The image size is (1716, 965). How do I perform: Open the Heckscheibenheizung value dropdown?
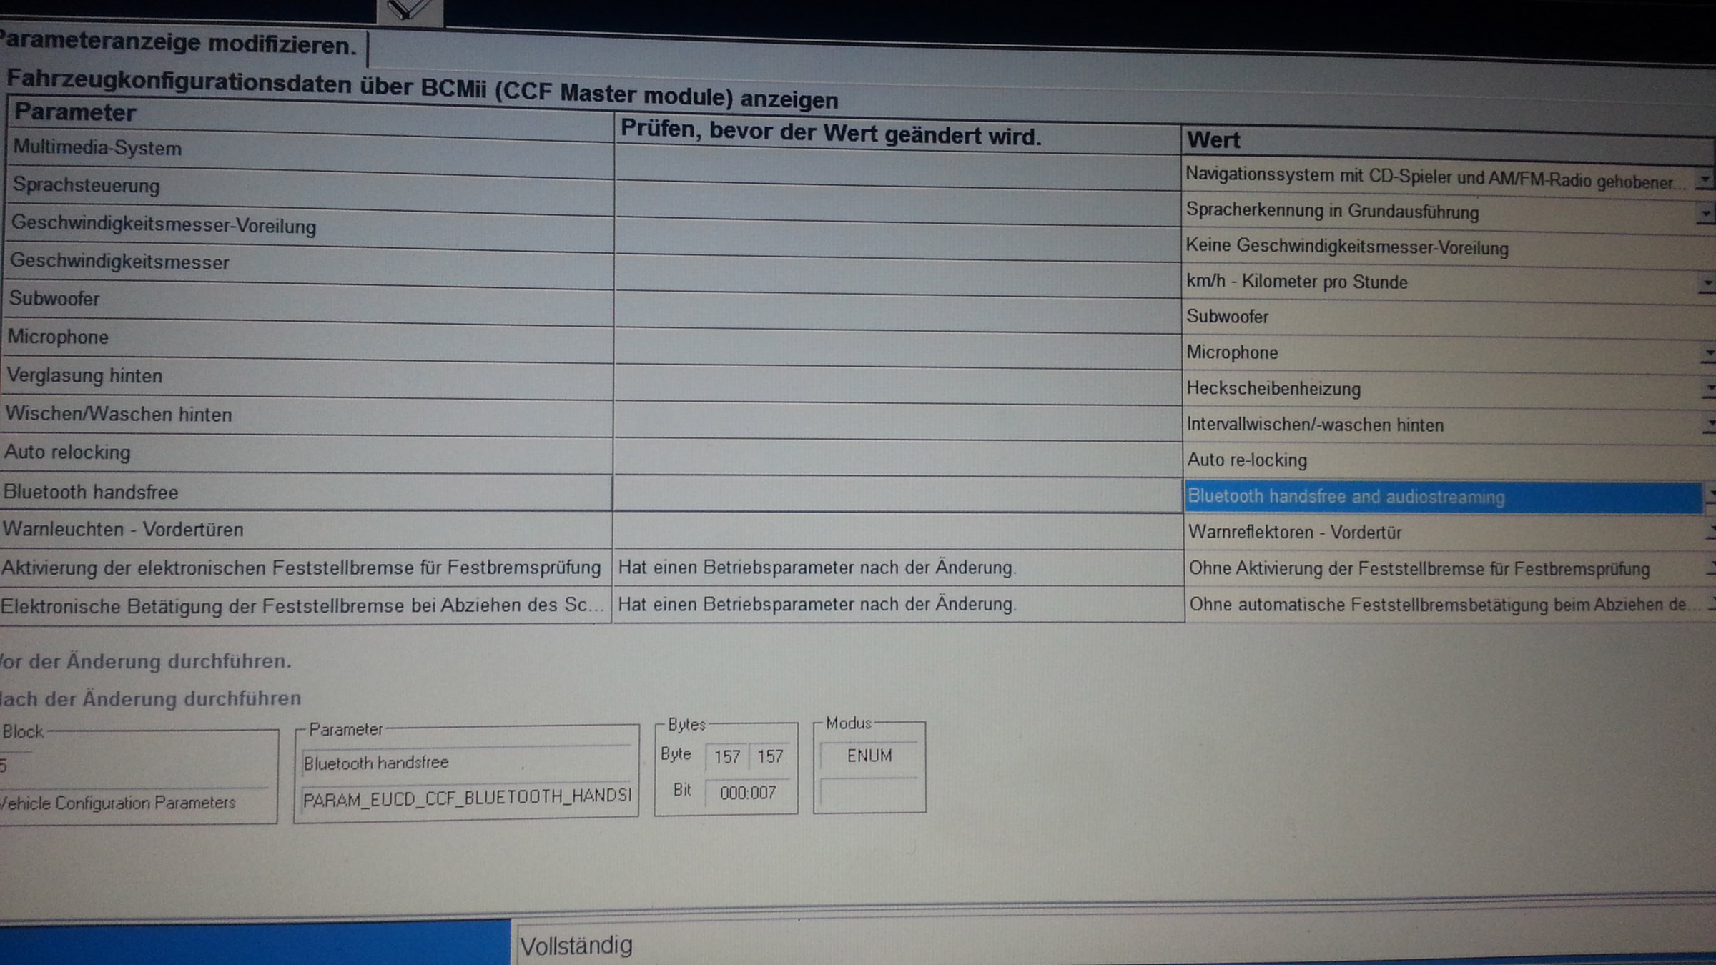[x=1710, y=389]
